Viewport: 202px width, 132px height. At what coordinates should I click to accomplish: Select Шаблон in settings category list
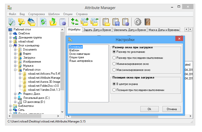(74, 50)
